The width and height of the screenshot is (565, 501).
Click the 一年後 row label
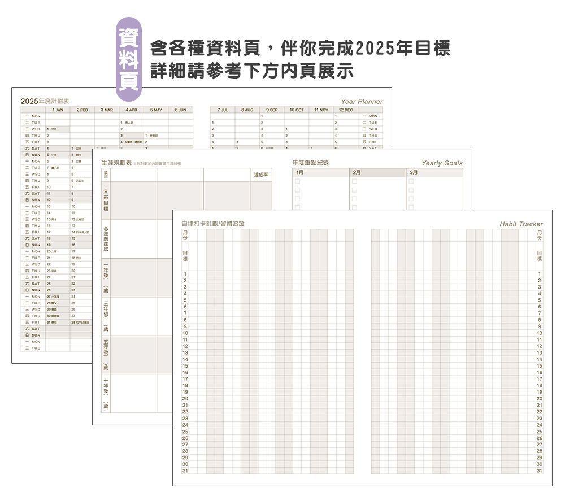tap(106, 278)
